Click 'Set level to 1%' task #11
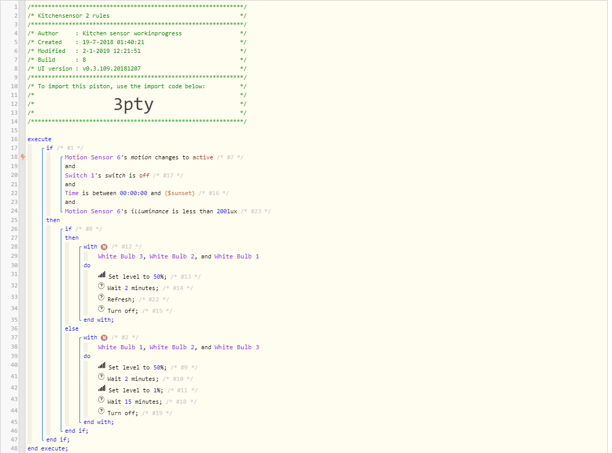Viewport: 612px width, 453px height. pyautogui.click(x=136, y=390)
